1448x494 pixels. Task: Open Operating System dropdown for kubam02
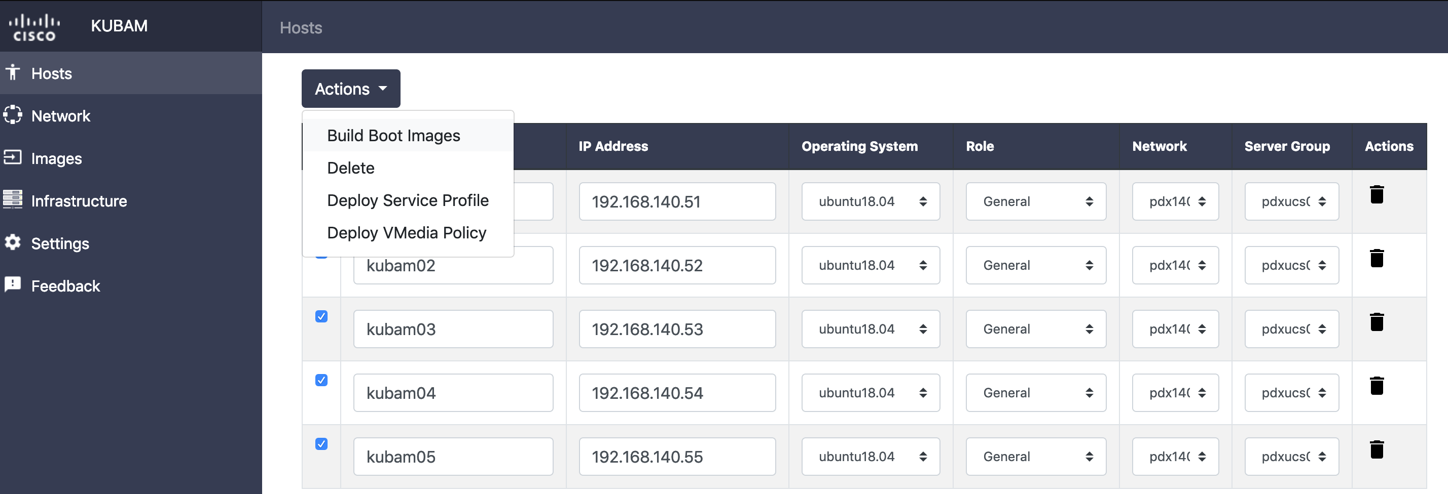870,266
